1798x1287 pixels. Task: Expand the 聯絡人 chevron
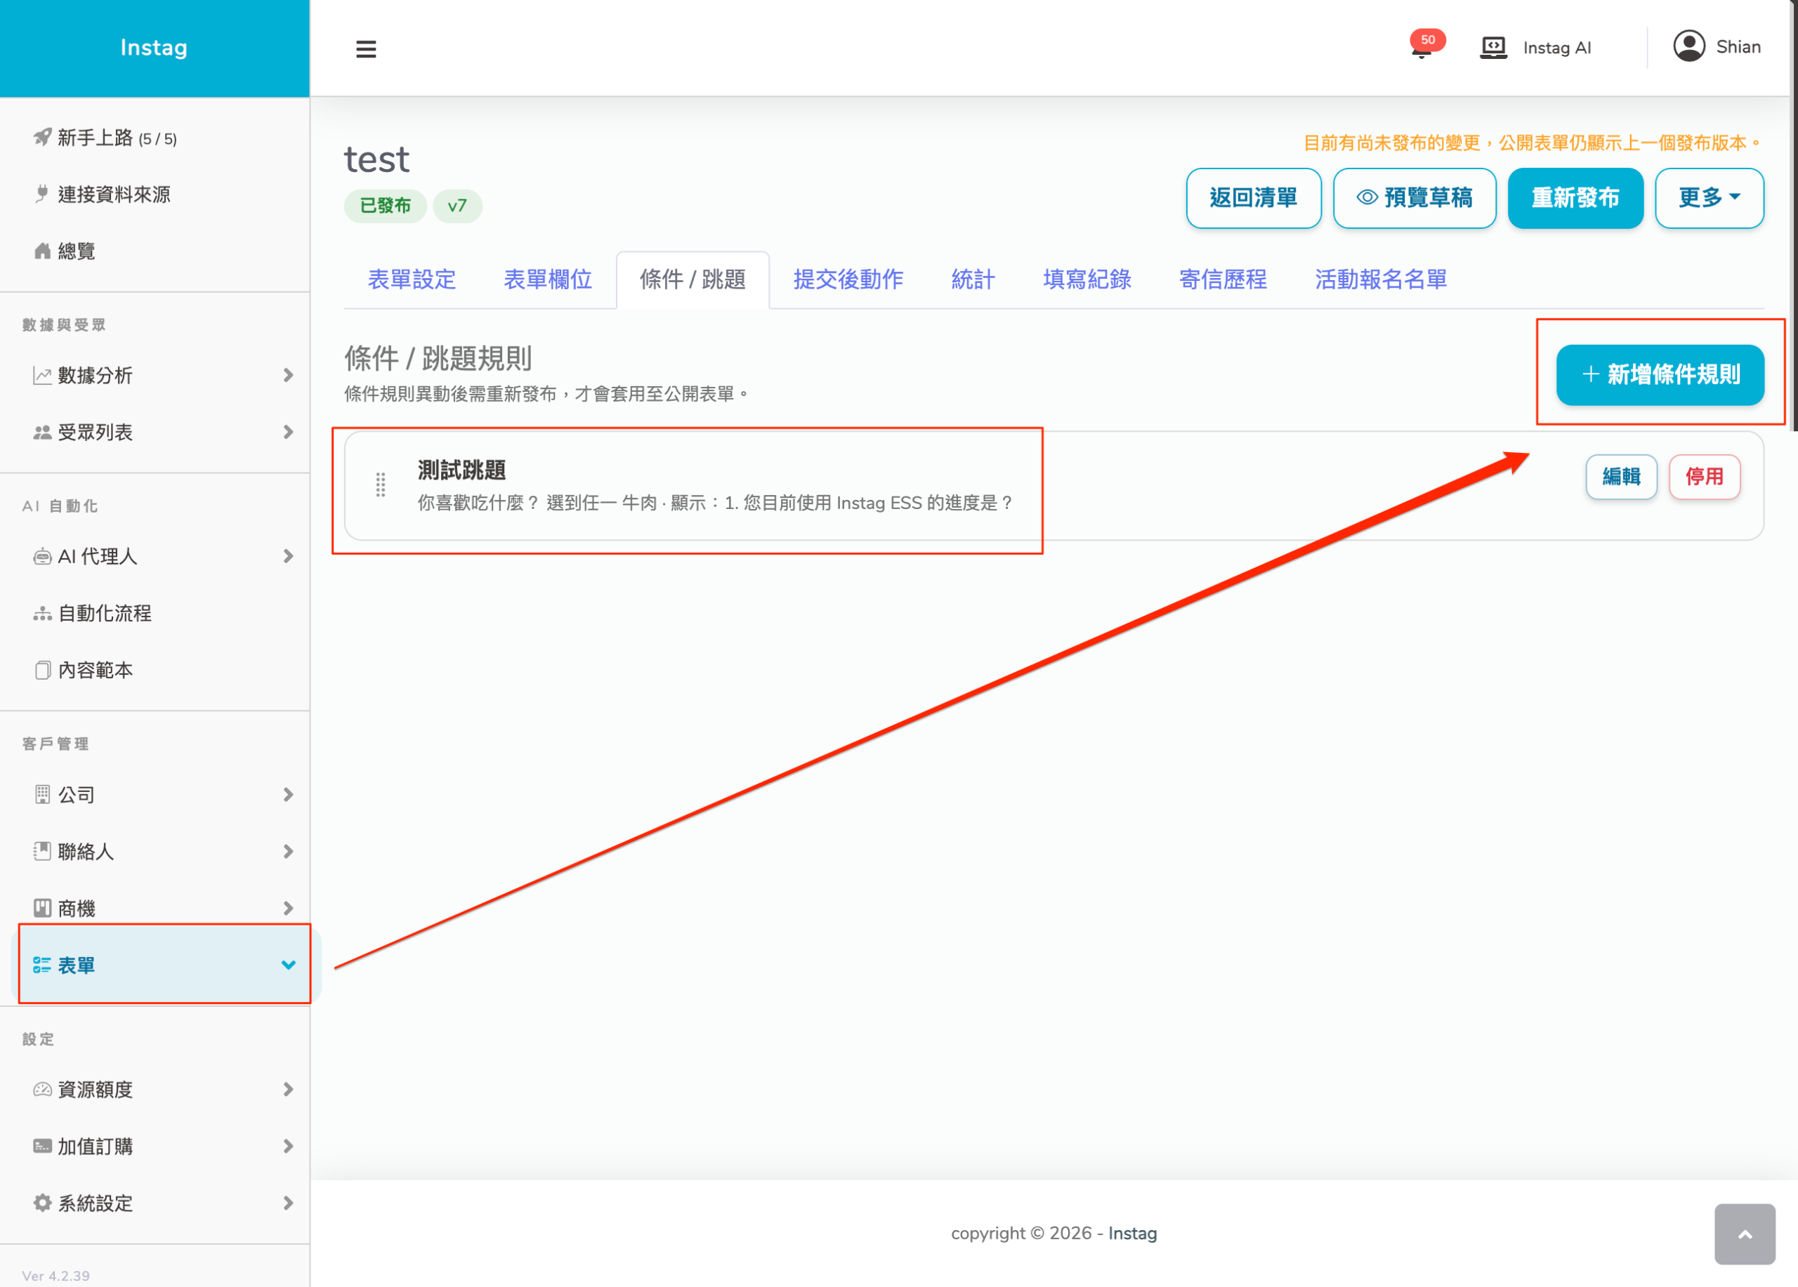point(288,852)
